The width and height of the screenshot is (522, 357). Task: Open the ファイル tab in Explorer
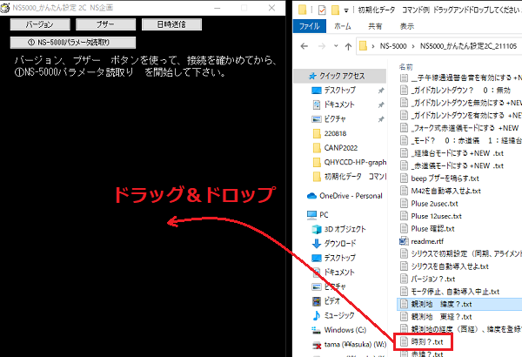(x=309, y=26)
